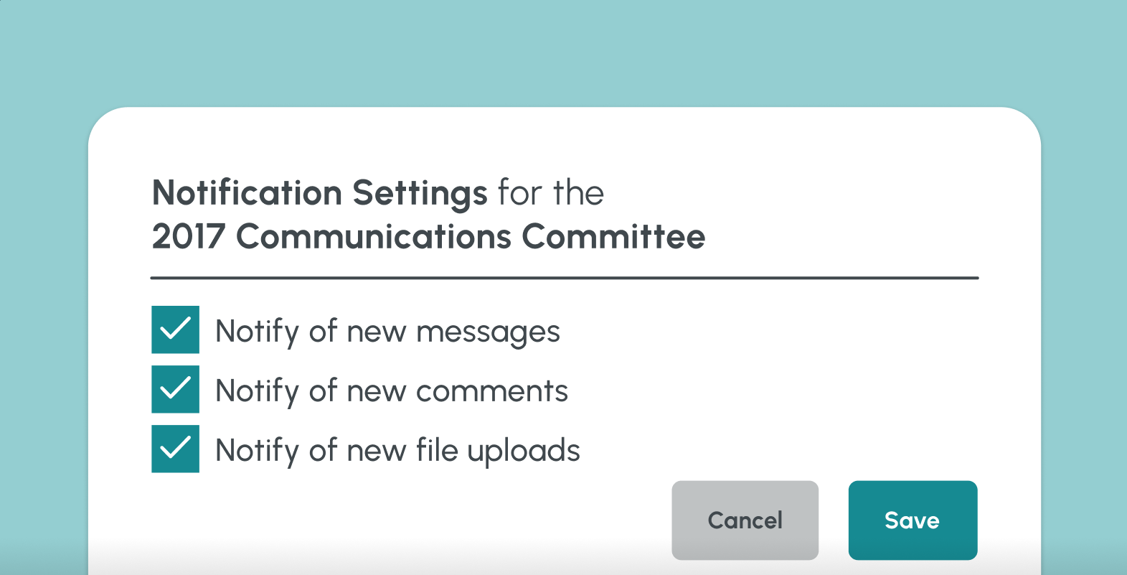Image resolution: width=1127 pixels, height=575 pixels.
Task: Click the '2017 Communications Committee' title
Action: [x=428, y=237]
